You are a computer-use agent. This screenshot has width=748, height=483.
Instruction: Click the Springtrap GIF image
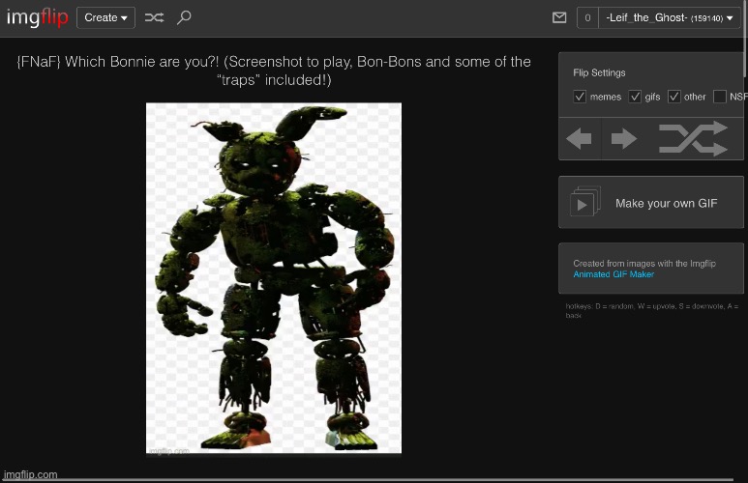pyautogui.click(x=274, y=278)
